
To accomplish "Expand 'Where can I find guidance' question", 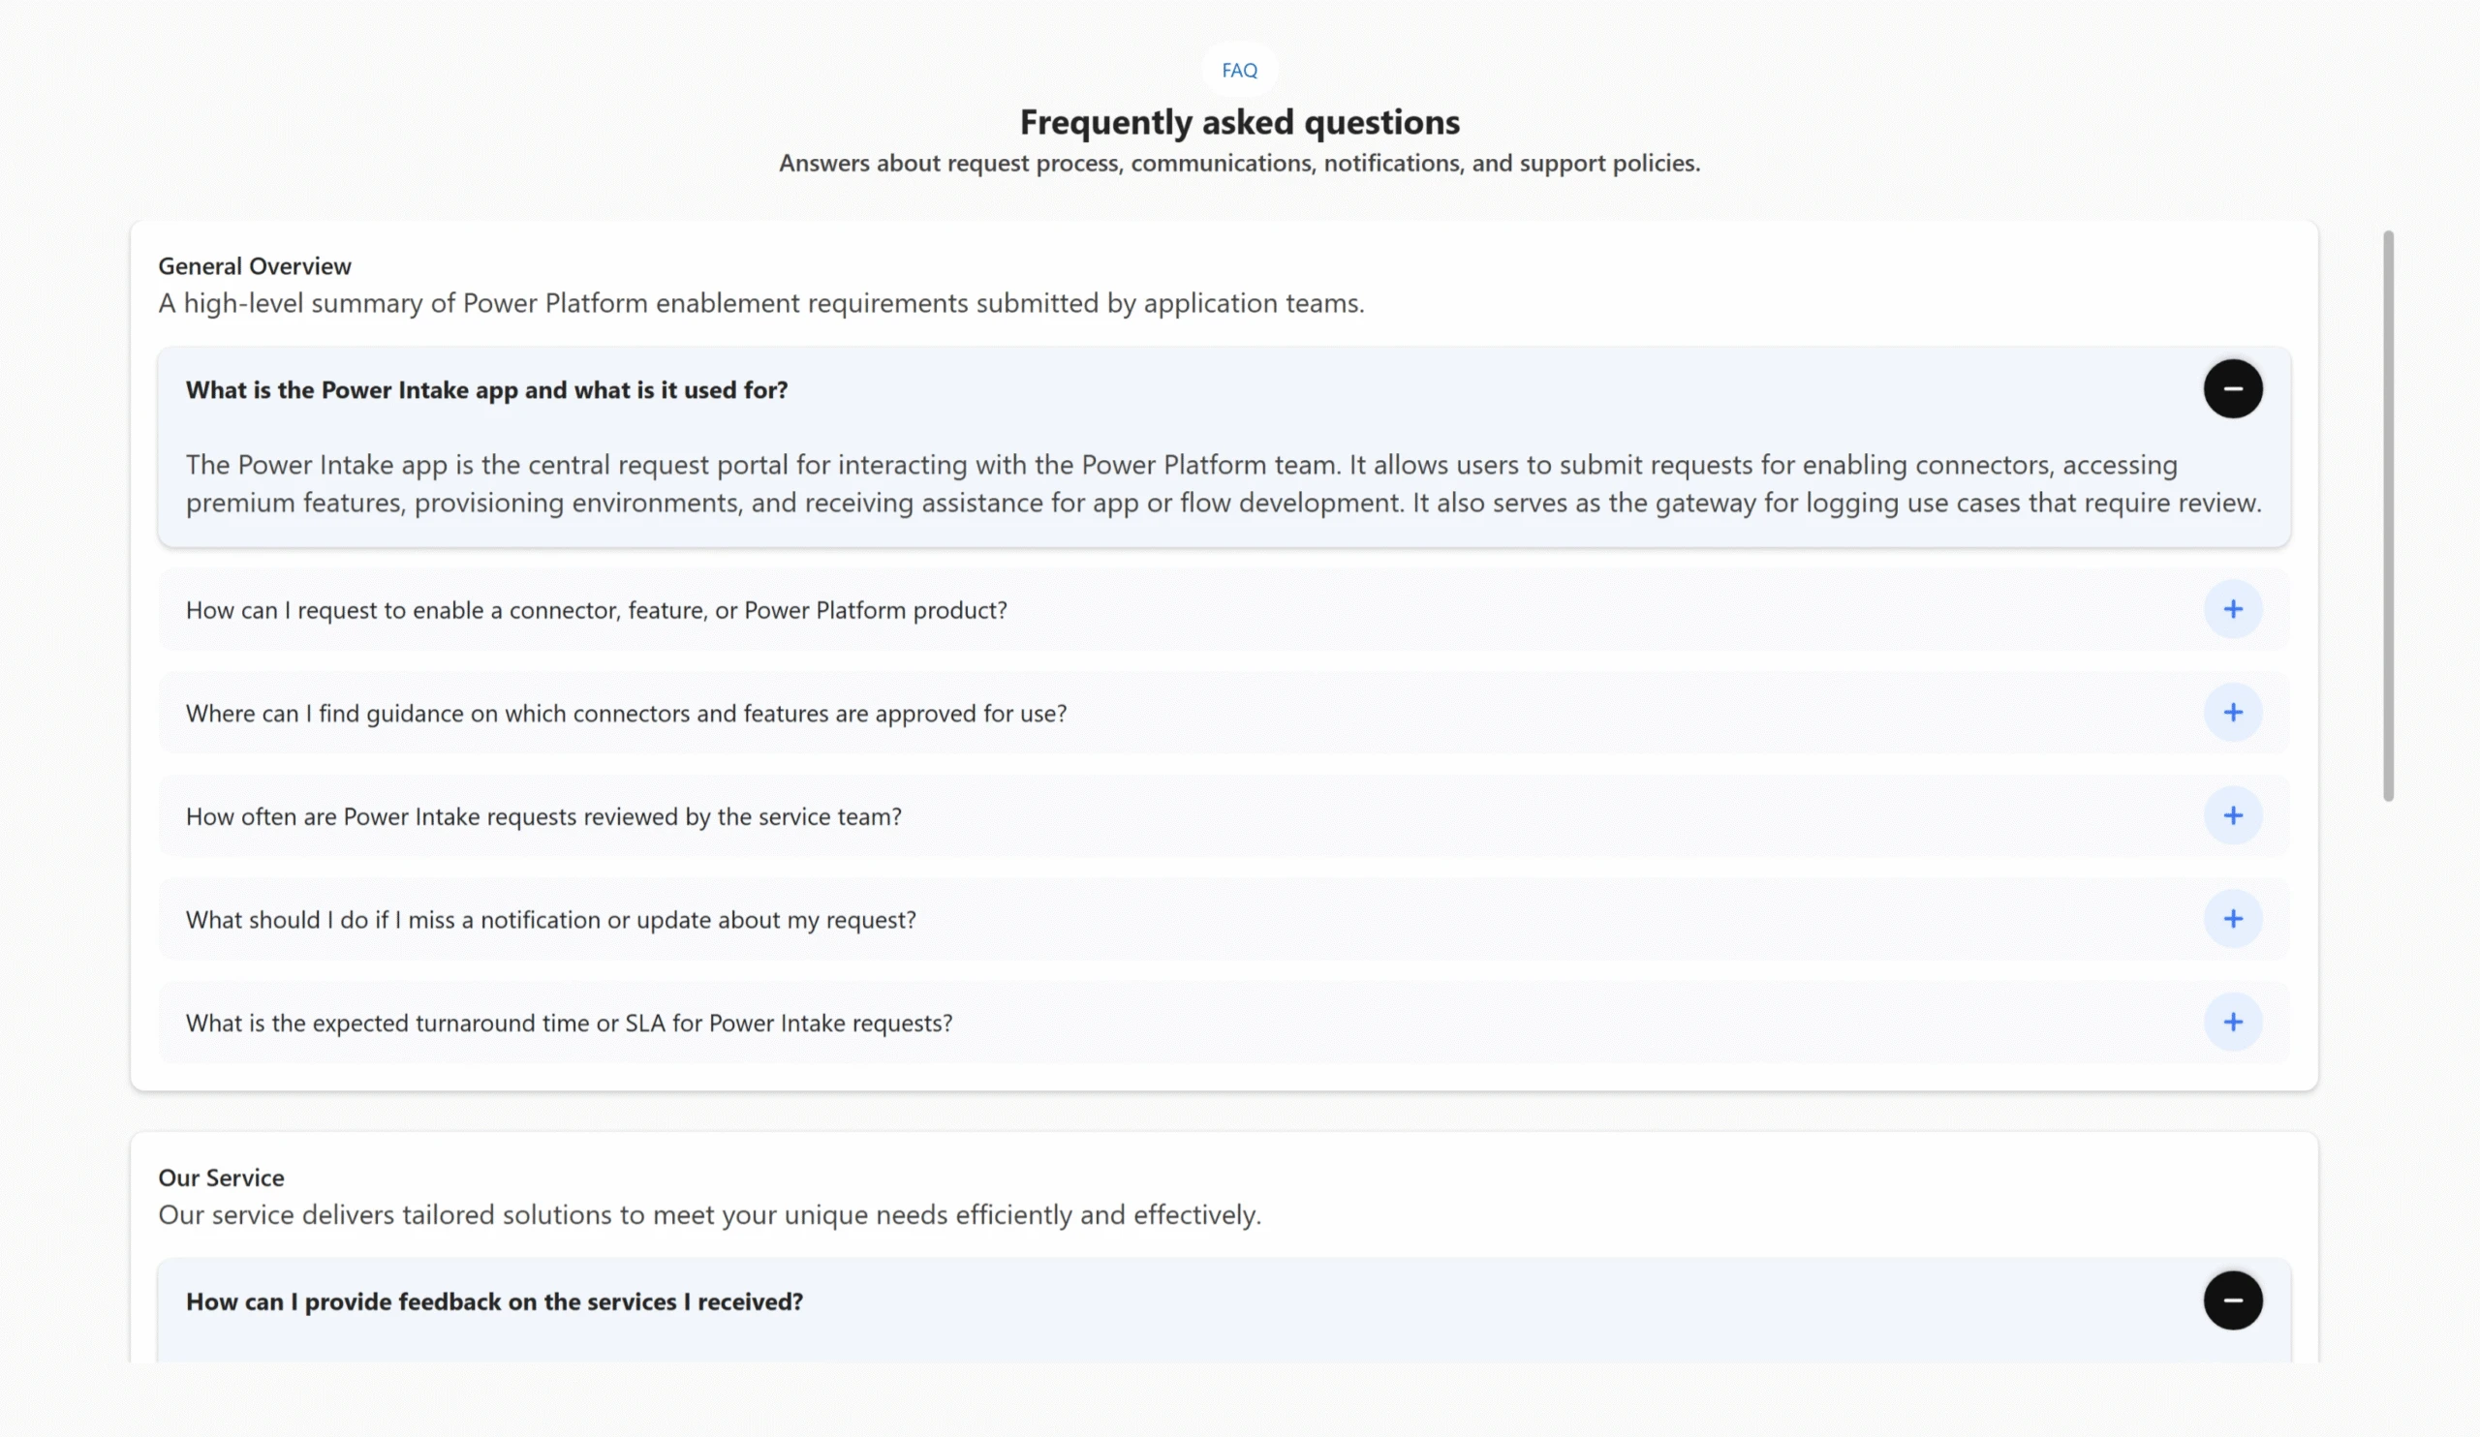I will coord(626,714).
